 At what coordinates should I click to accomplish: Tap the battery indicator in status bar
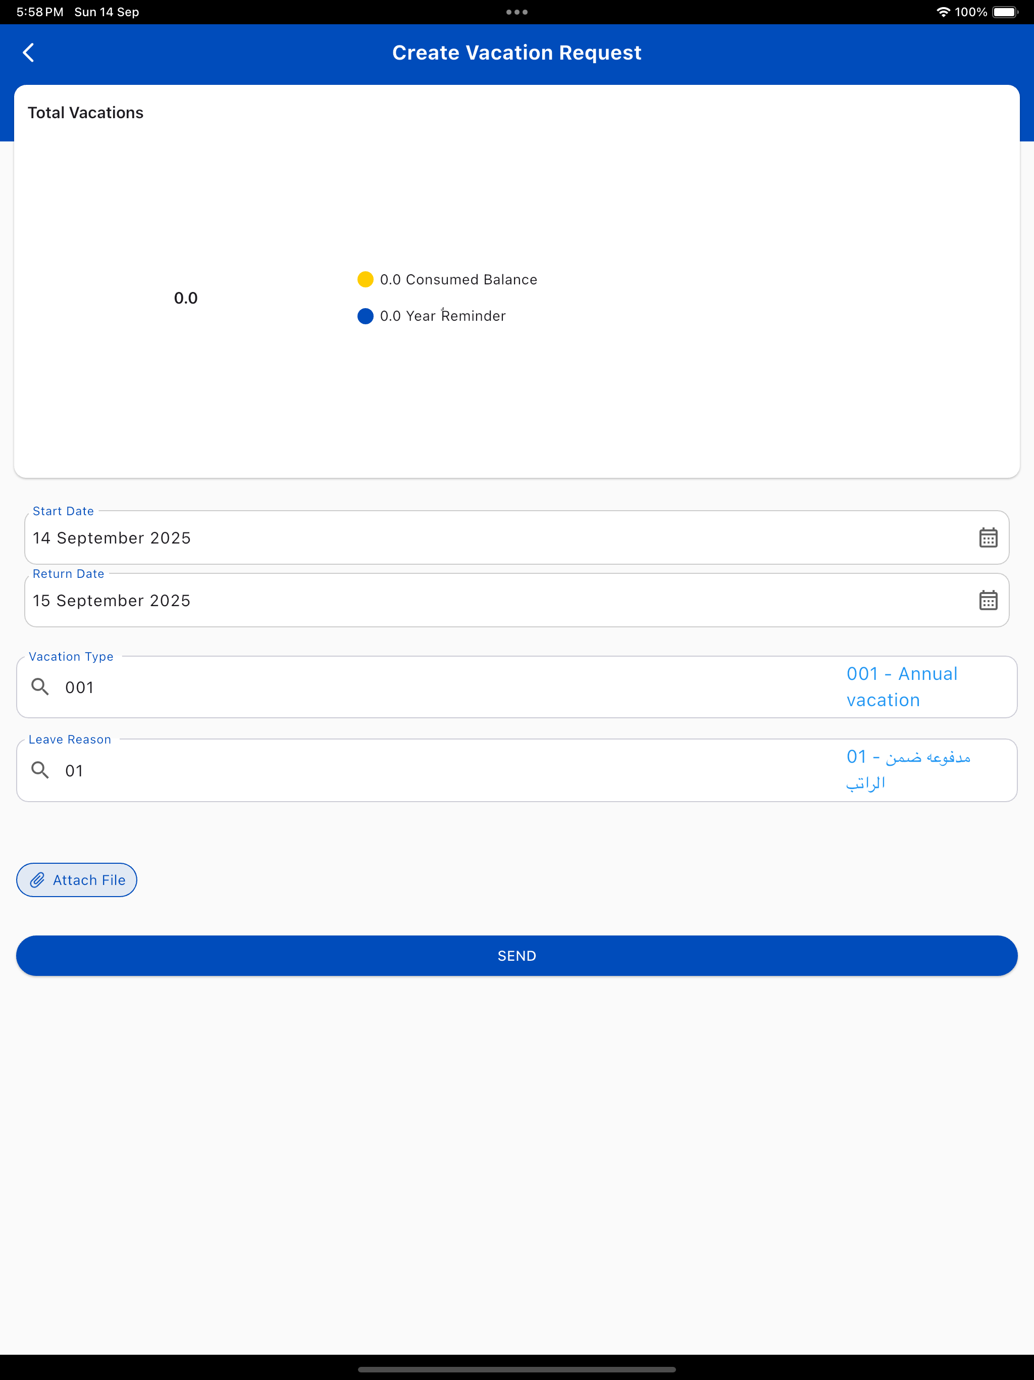1005,12
